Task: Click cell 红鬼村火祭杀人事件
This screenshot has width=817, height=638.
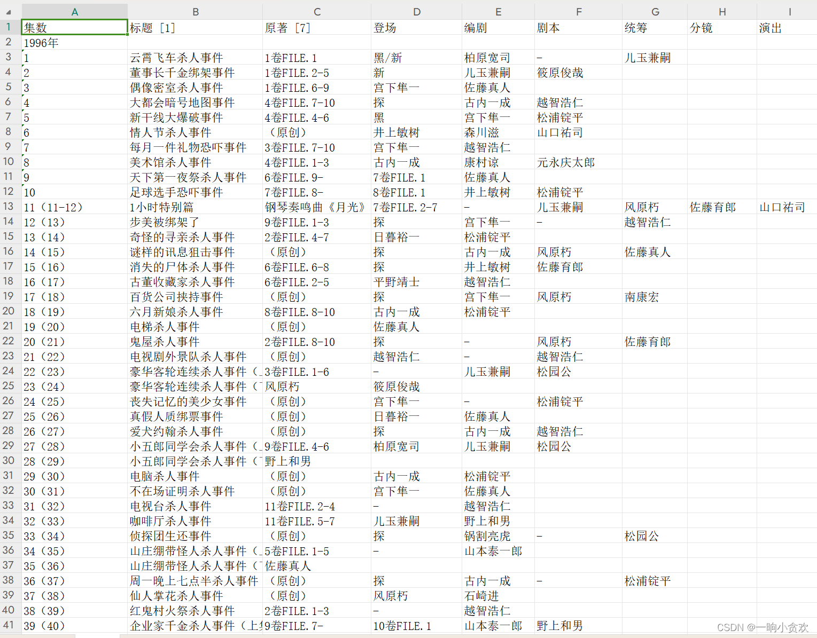Action: click(196, 611)
